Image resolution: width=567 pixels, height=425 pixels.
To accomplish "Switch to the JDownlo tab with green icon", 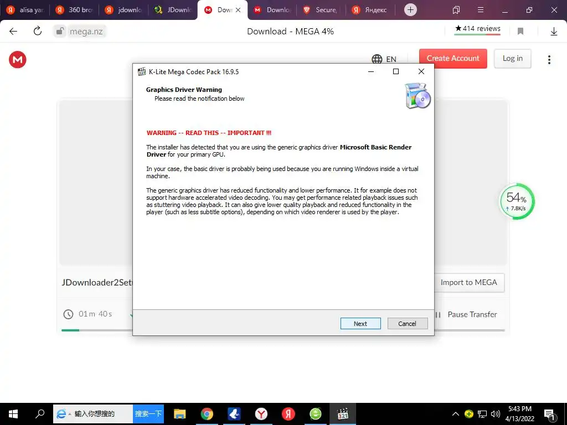I will coord(173,10).
